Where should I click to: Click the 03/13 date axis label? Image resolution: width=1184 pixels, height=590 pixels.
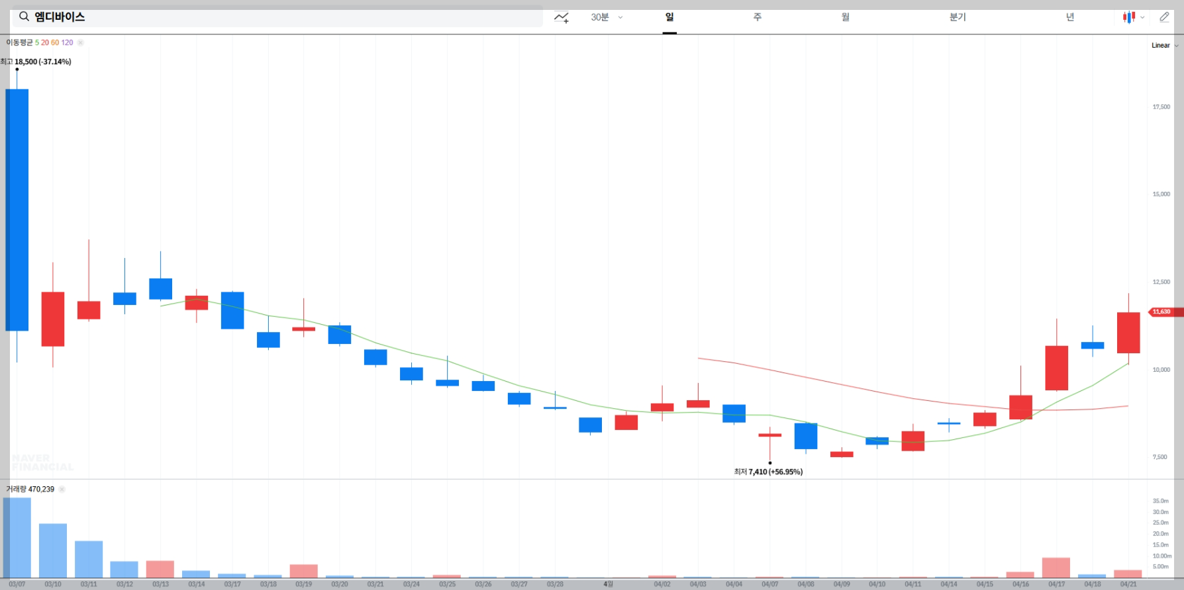(x=160, y=584)
